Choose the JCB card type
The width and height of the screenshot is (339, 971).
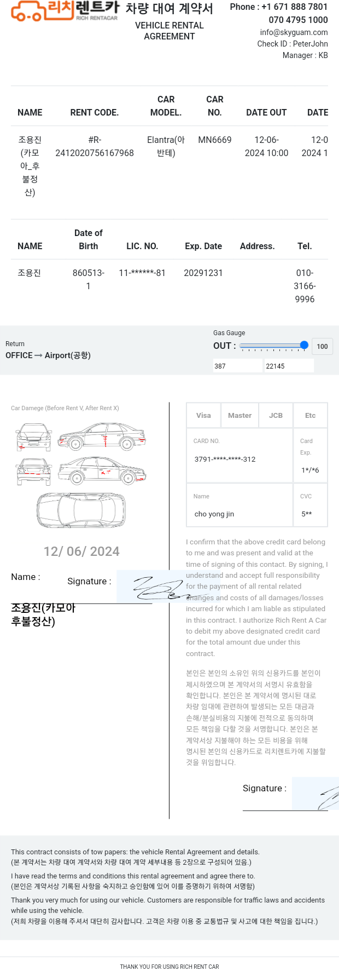coord(276,416)
